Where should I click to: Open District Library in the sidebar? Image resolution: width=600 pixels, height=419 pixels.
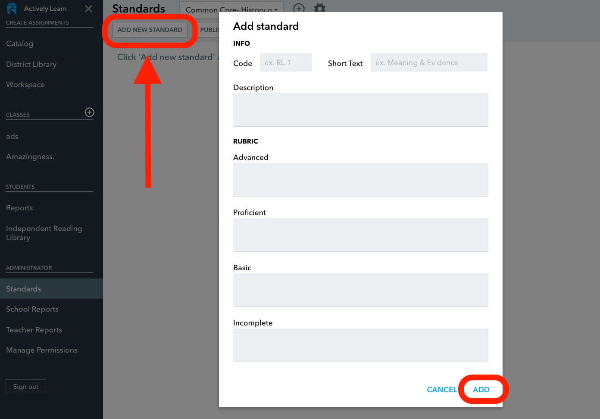pyautogui.click(x=31, y=64)
